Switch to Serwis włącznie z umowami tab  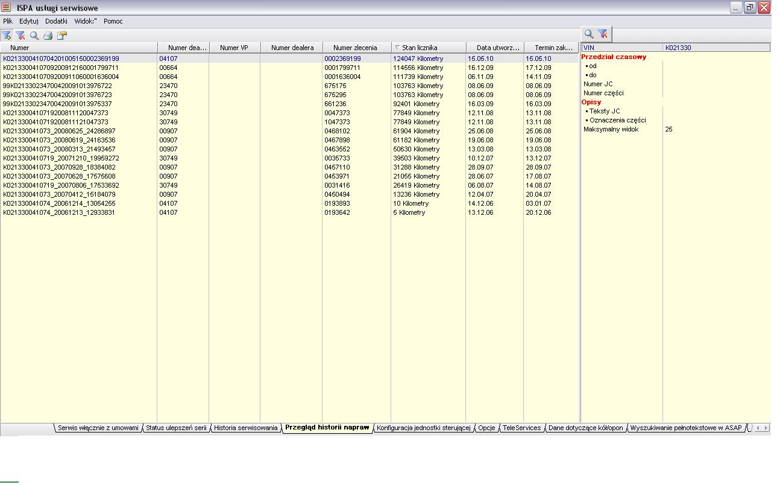(98, 428)
